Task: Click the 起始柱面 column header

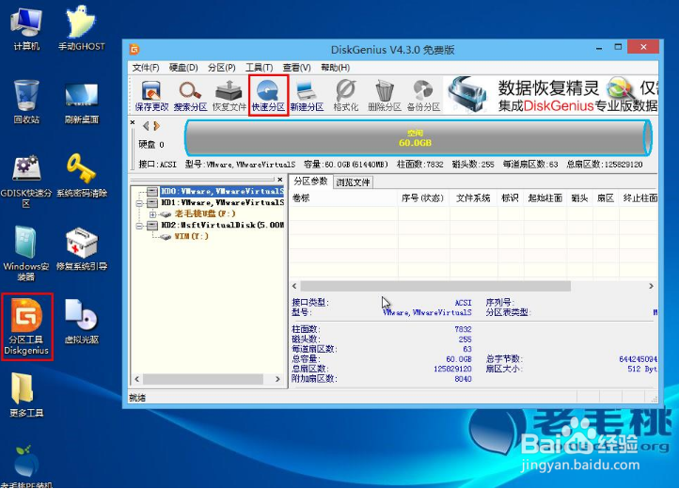Action: (545, 197)
